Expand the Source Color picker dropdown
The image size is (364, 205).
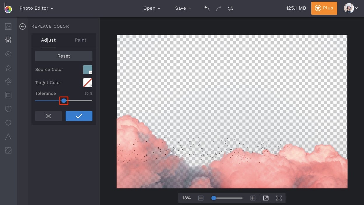pos(90,73)
